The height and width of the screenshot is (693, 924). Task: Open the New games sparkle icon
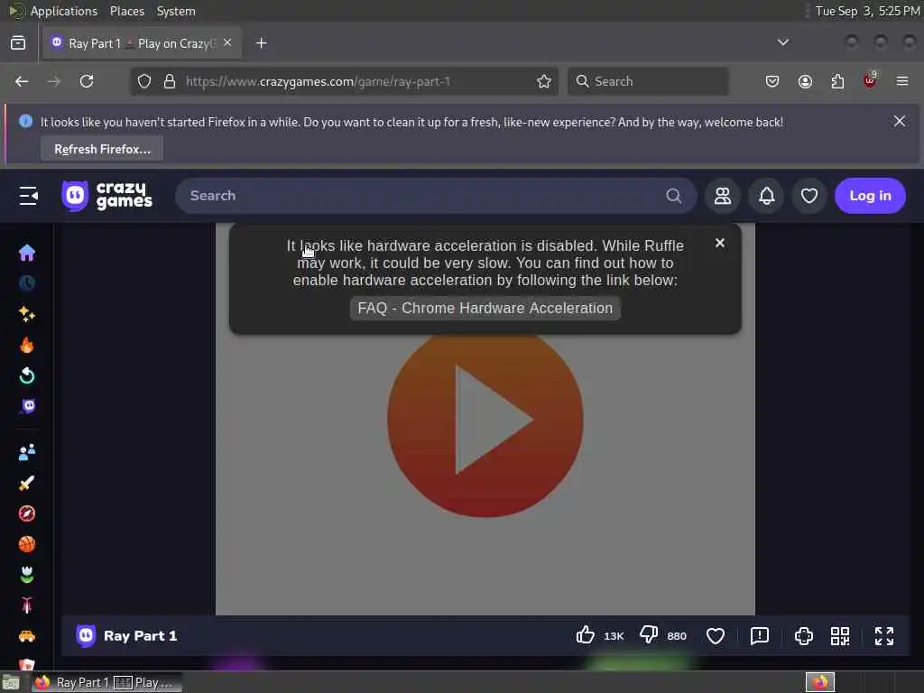click(x=27, y=314)
